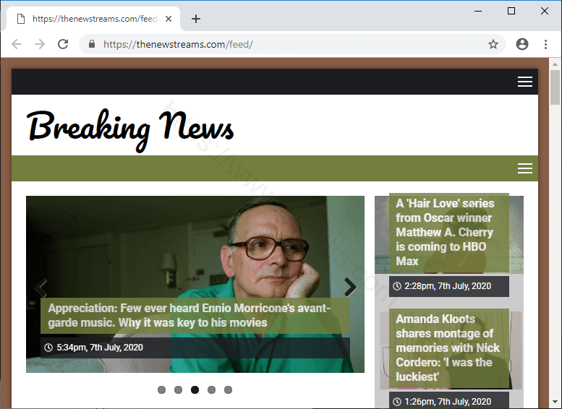Open the 'Hair Love' series HBO Max article

pyautogui.click(x=444, y=232)
